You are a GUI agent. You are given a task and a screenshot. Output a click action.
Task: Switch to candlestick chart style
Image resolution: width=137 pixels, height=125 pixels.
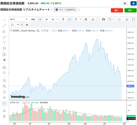[63, 19]
